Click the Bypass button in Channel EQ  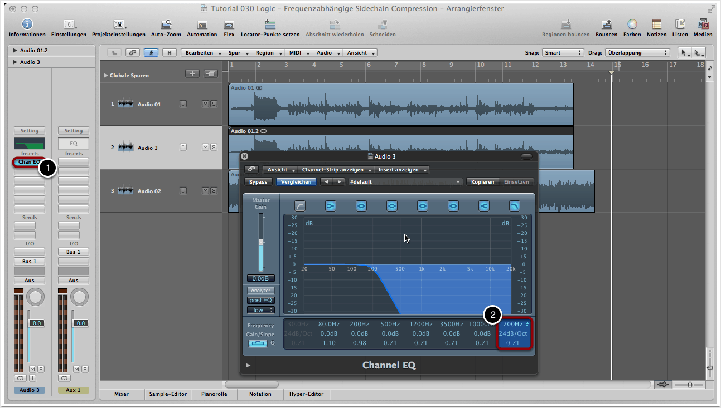tap(258, 182)
